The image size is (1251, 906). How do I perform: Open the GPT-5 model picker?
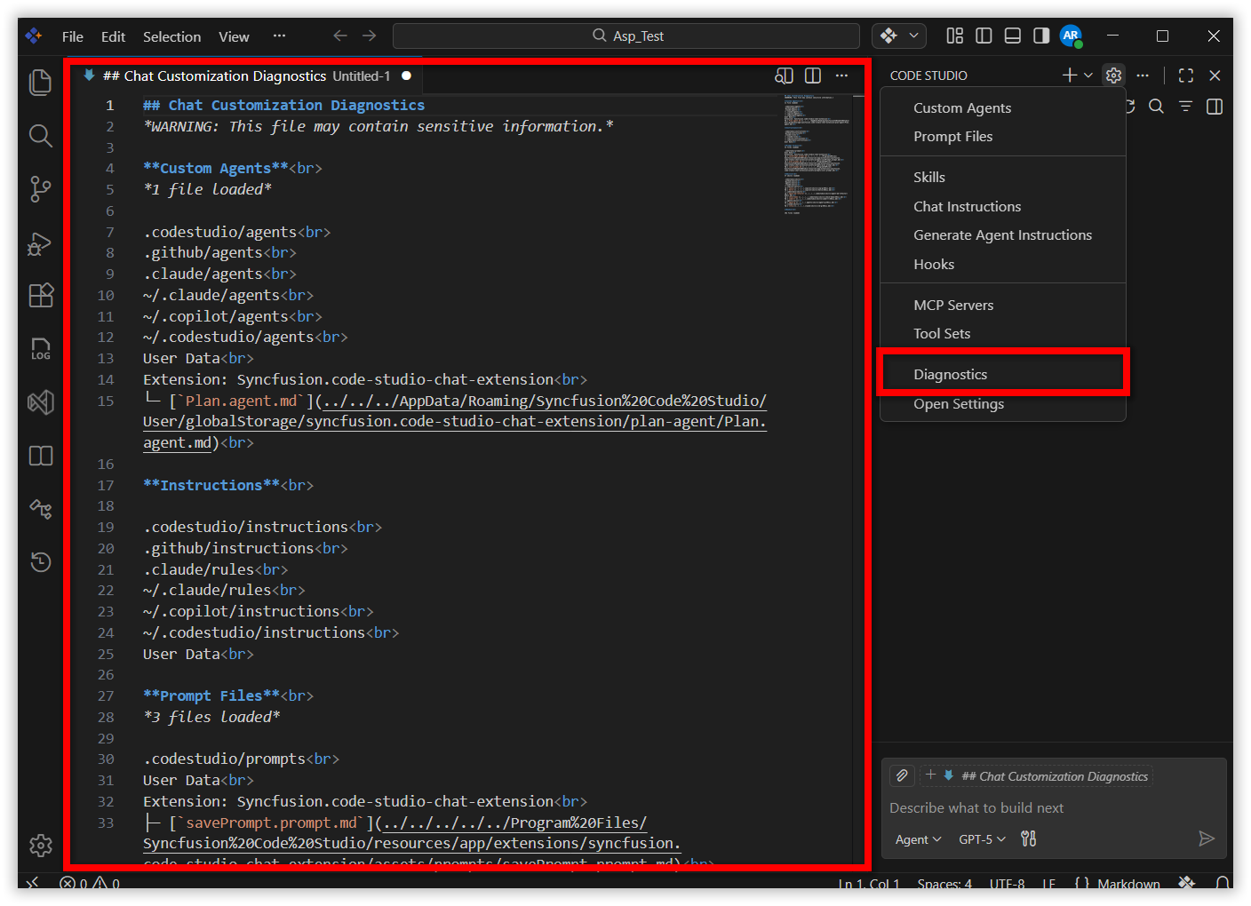coord(982,839)
